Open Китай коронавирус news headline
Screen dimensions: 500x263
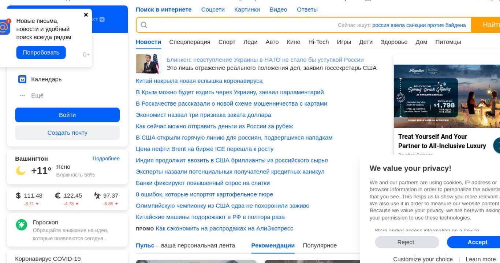pos(199,81)
